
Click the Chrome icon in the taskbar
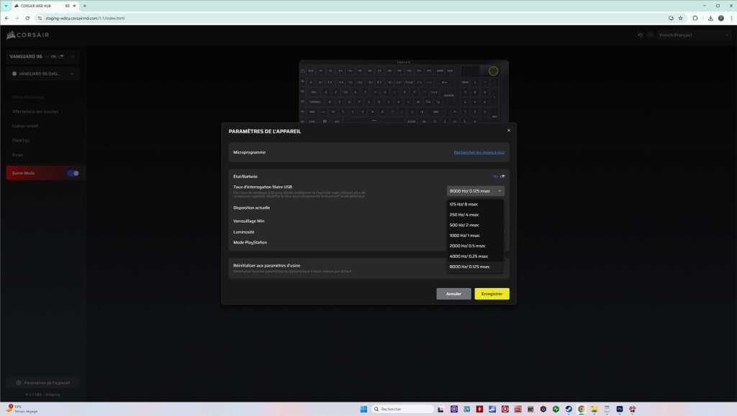click(581, 409)
